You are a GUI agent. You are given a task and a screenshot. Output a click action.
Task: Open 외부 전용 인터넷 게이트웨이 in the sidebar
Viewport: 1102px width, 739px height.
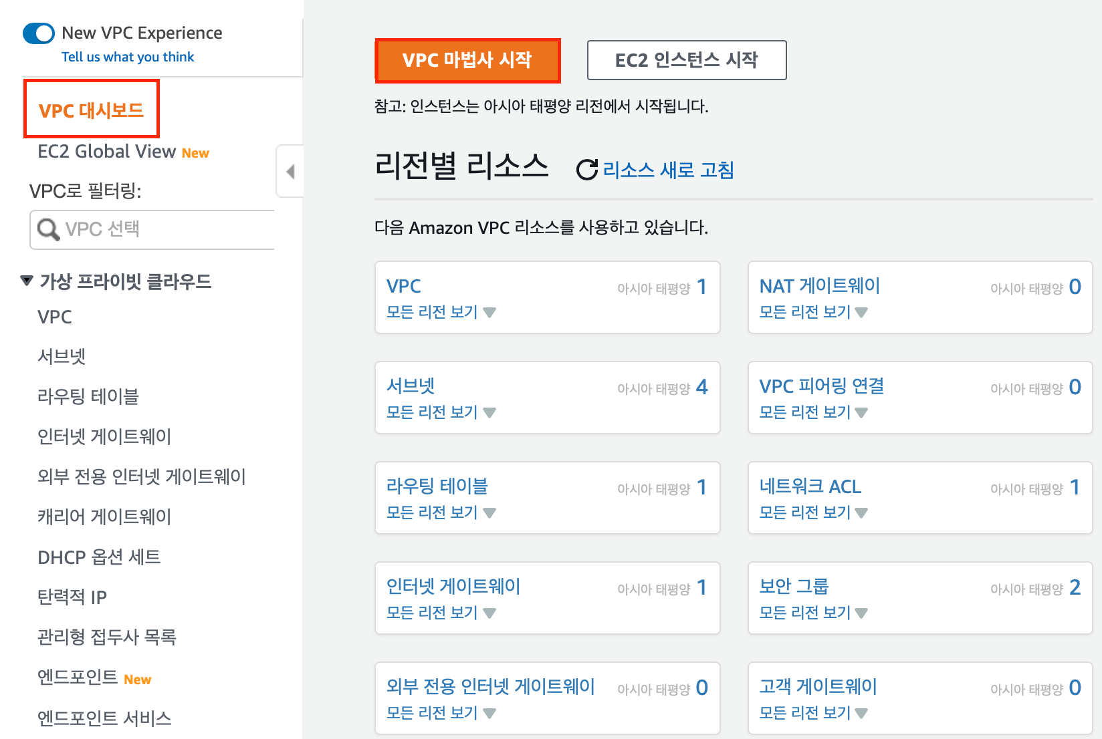pyautogui.click(x=142, y=476)
